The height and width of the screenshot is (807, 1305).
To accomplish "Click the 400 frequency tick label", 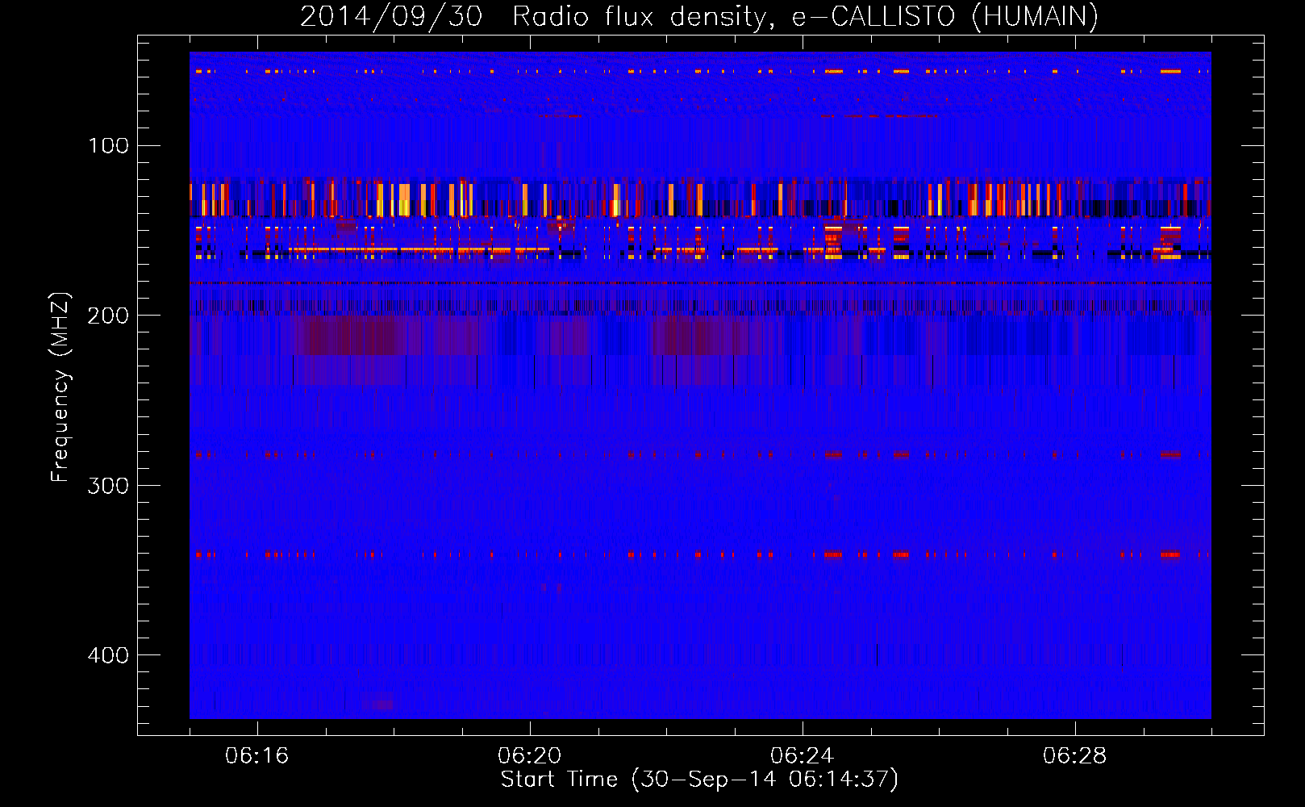I will (x=108, y=654).
